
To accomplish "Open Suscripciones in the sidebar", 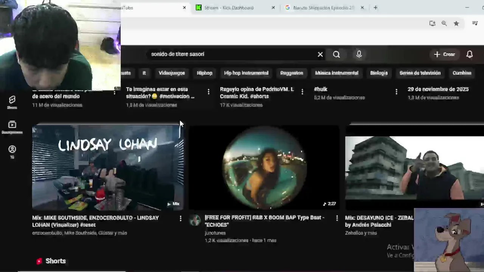I will pyautogui.click(x=12, y=127).
